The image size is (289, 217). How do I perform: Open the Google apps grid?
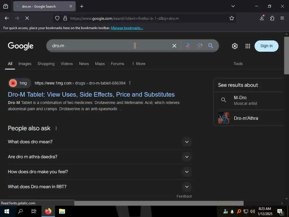248,46
